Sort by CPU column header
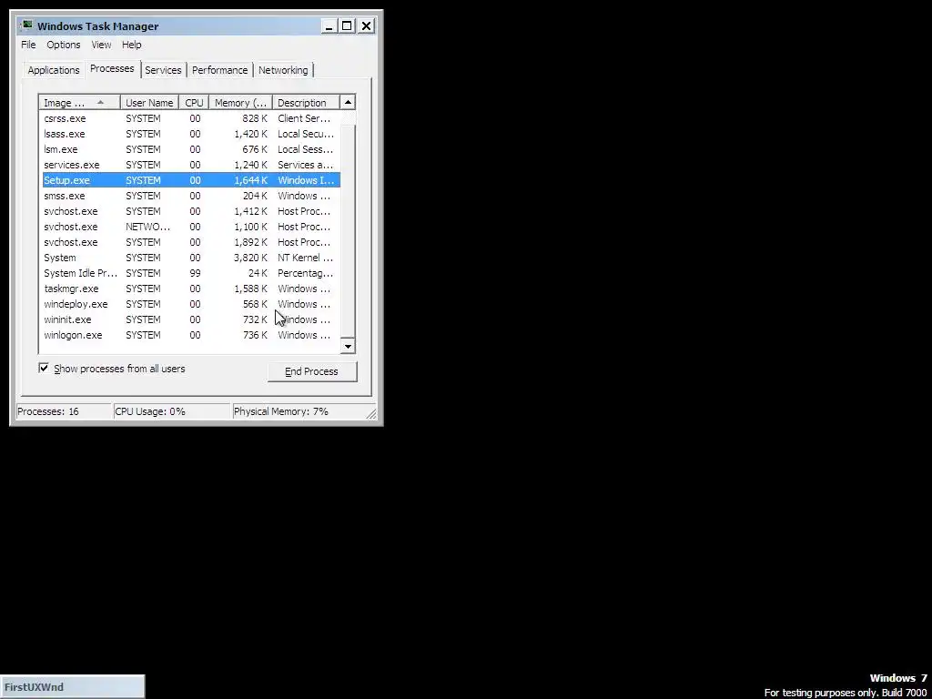The height and width of the screenshot is (699, 932). pyautogui.click(x=194, y=103)
